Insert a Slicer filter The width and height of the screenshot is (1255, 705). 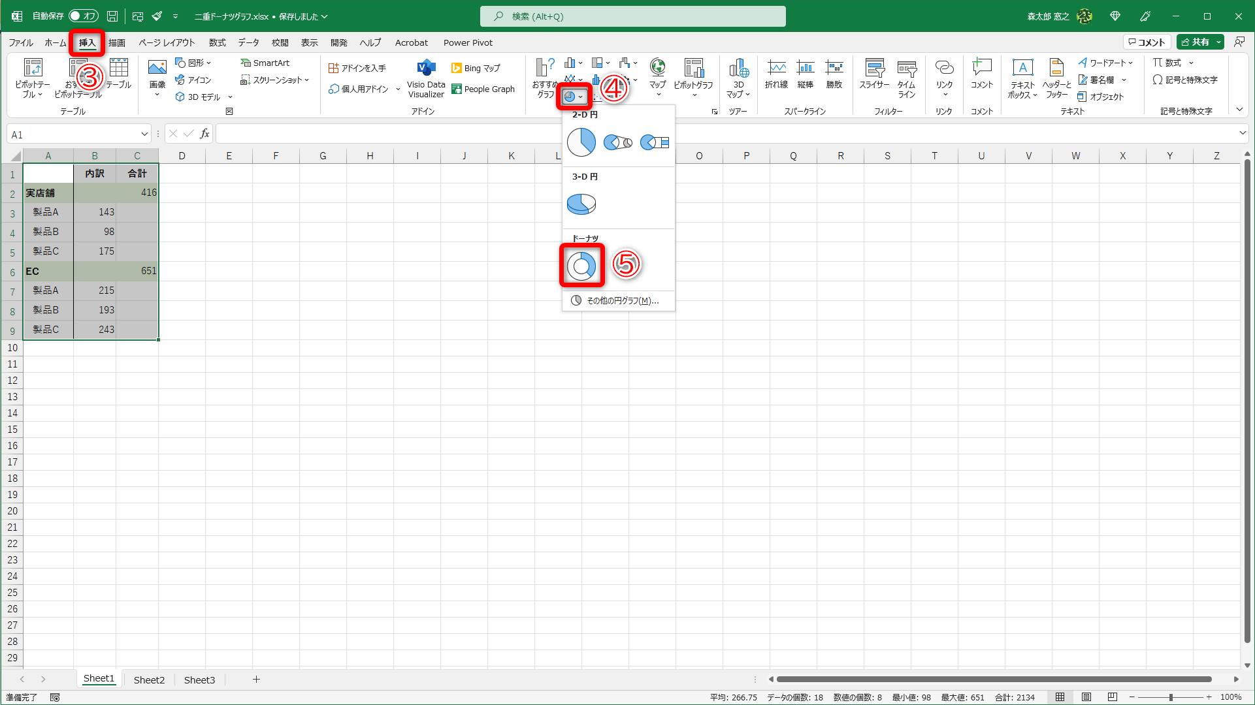coord(874,73)
